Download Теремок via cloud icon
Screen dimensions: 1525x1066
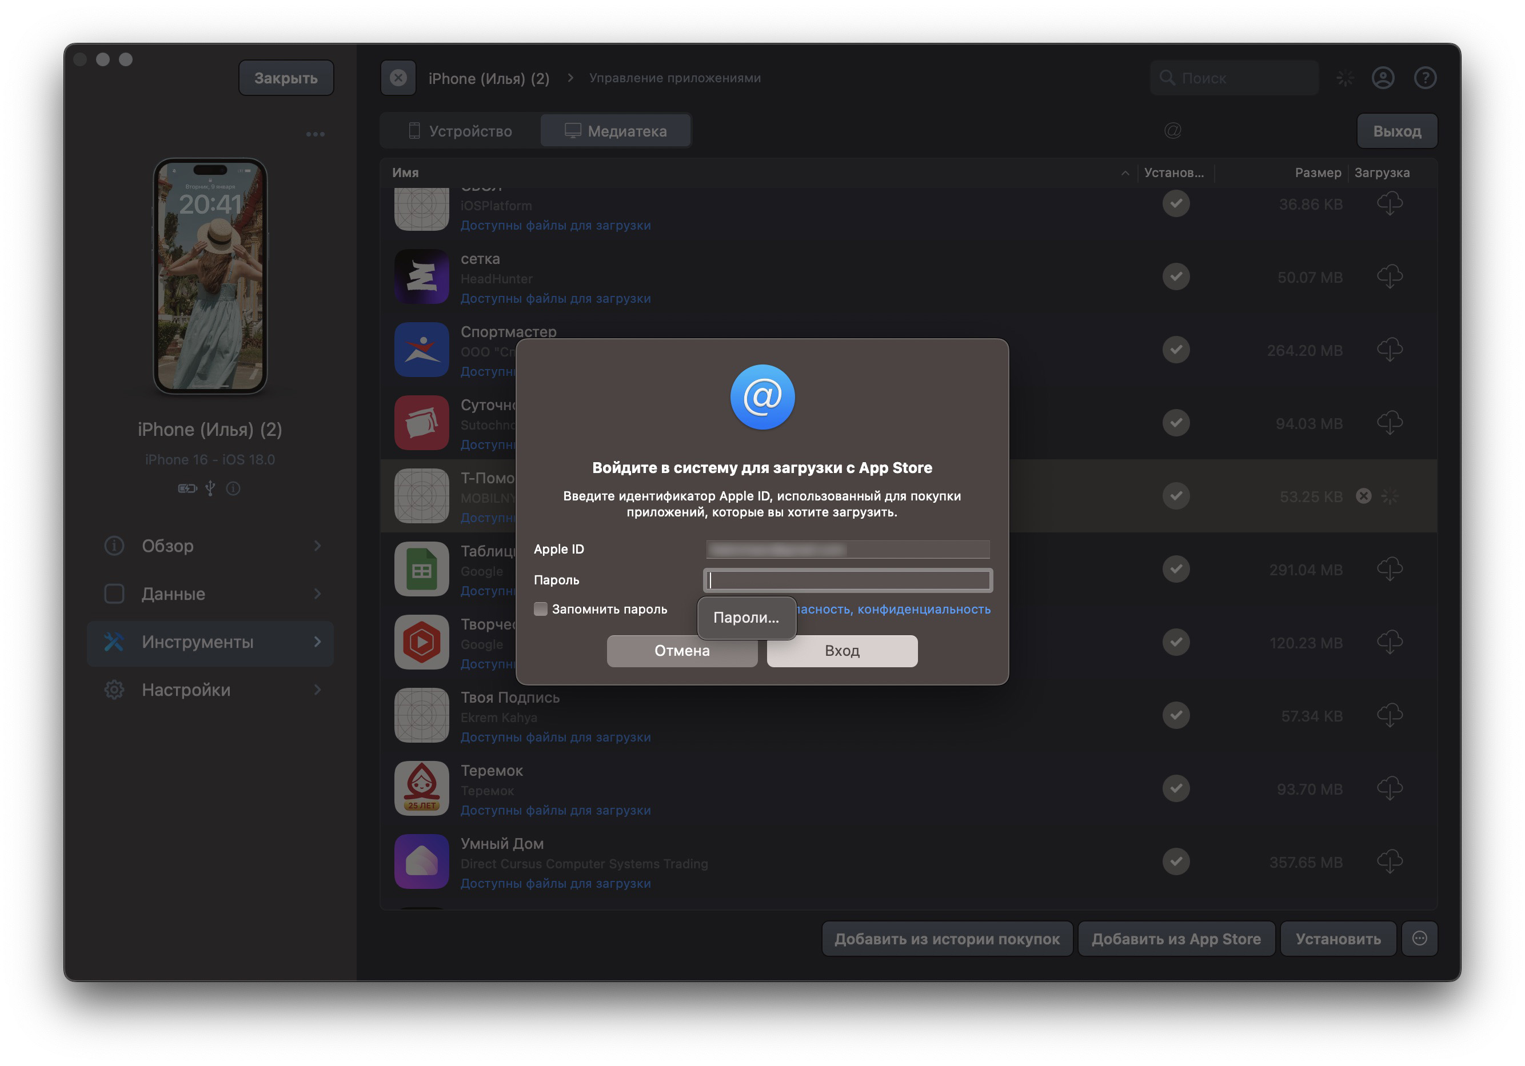click(x=1390, y=788)
